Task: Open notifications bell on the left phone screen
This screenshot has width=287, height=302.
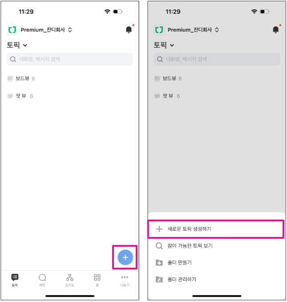Action: click(x=129, y=30)
